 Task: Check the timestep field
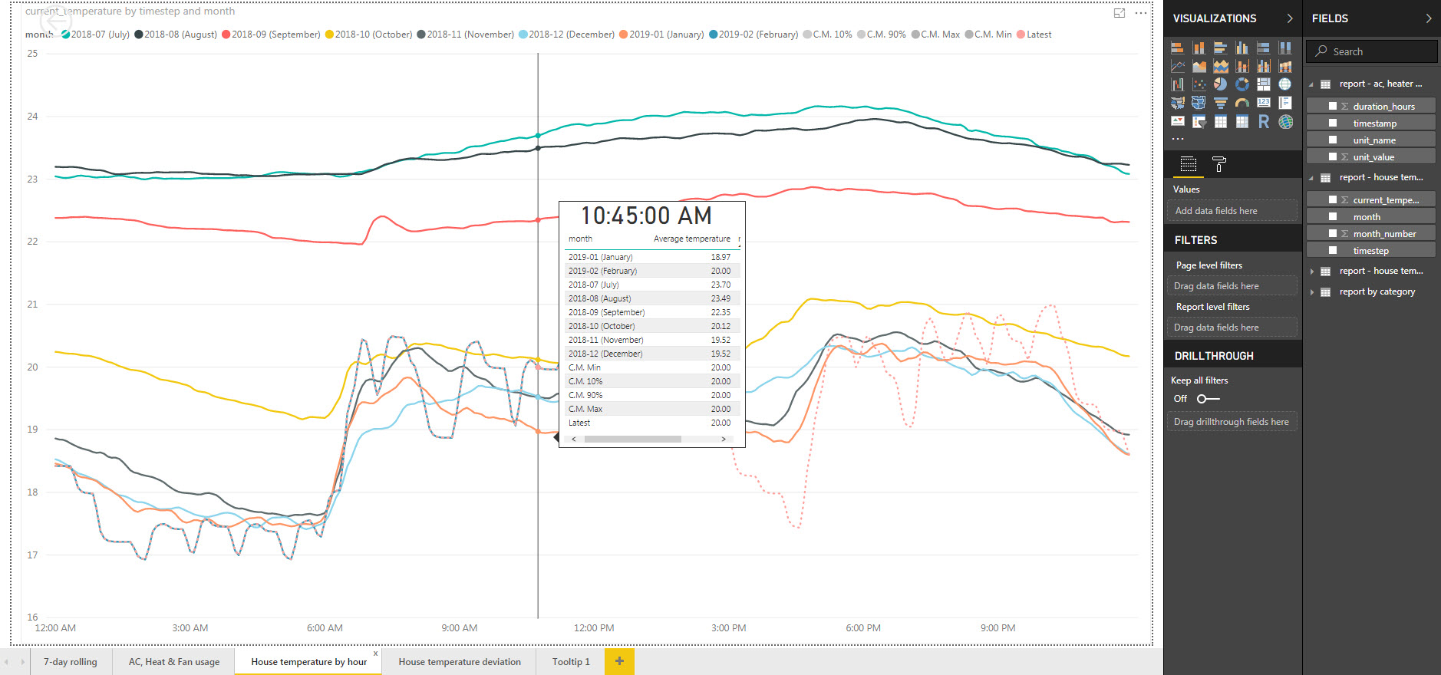1333,250
